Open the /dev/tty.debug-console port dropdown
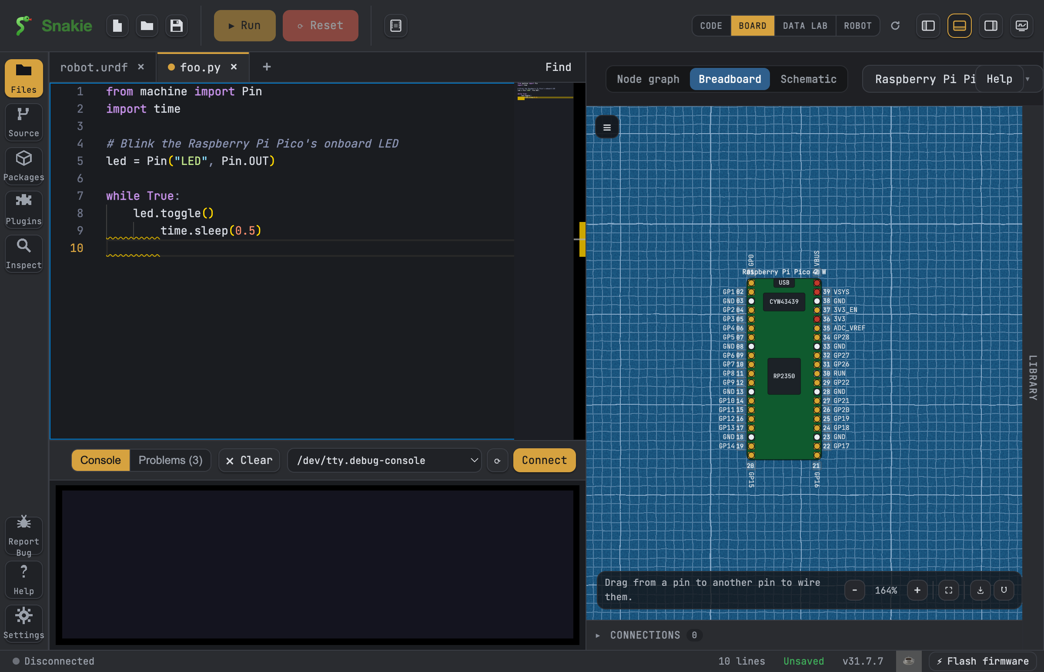1044x672 pixels. 384,460
